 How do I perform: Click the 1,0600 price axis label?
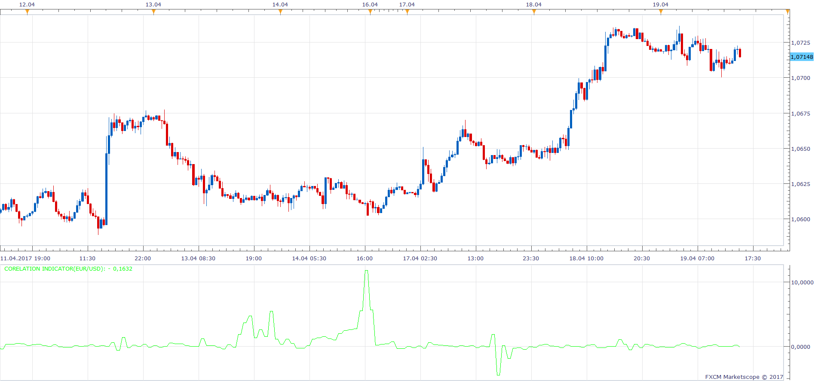point(801,219)
